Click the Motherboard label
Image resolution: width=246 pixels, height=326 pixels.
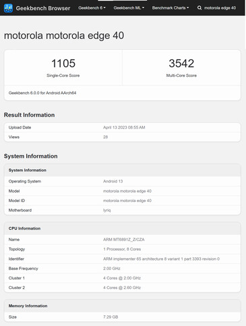[x=20, y=210]
